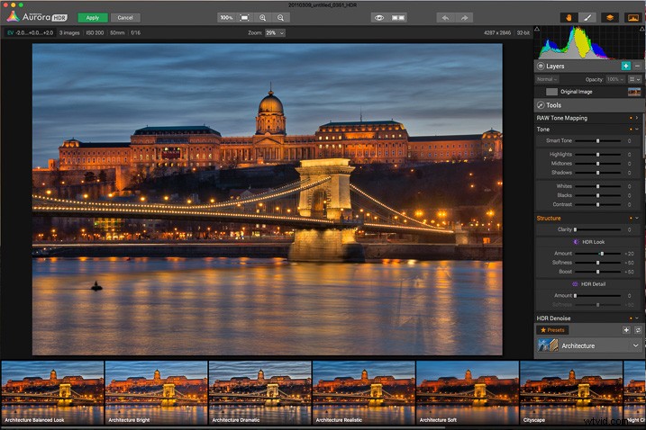This screenshot has height=430, width=646.
Task: Open the layer options menu dropdown
Action: [x=634, y=79]
